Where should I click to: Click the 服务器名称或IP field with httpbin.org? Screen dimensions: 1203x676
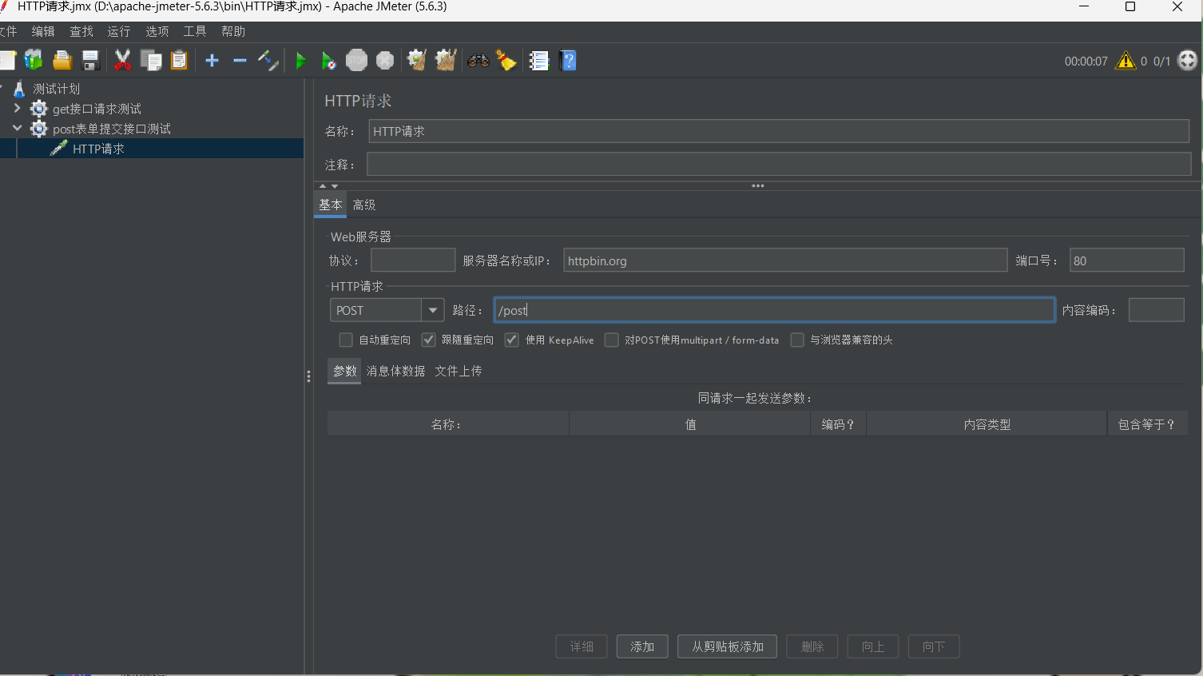tap(785, 260)
